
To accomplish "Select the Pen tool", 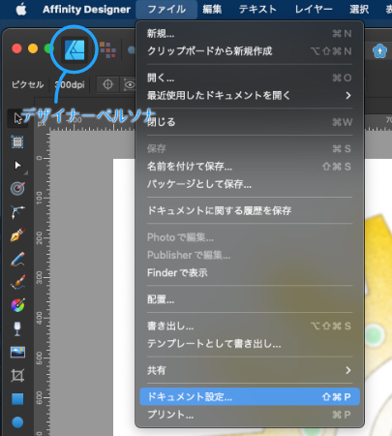I will [17, 234].
